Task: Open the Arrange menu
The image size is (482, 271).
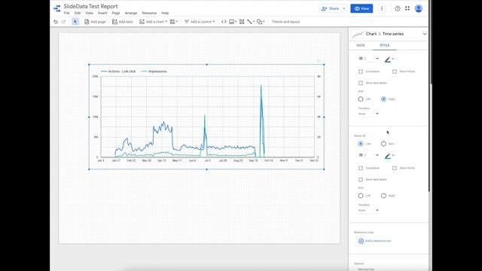Action: [x=131, y=14]
